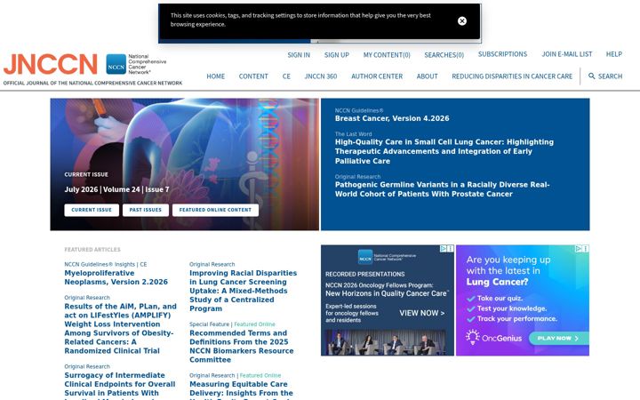Viewport: 640px width, 400px height.
Task: Open the ABOUT menu
Action: tap(427, 76)
